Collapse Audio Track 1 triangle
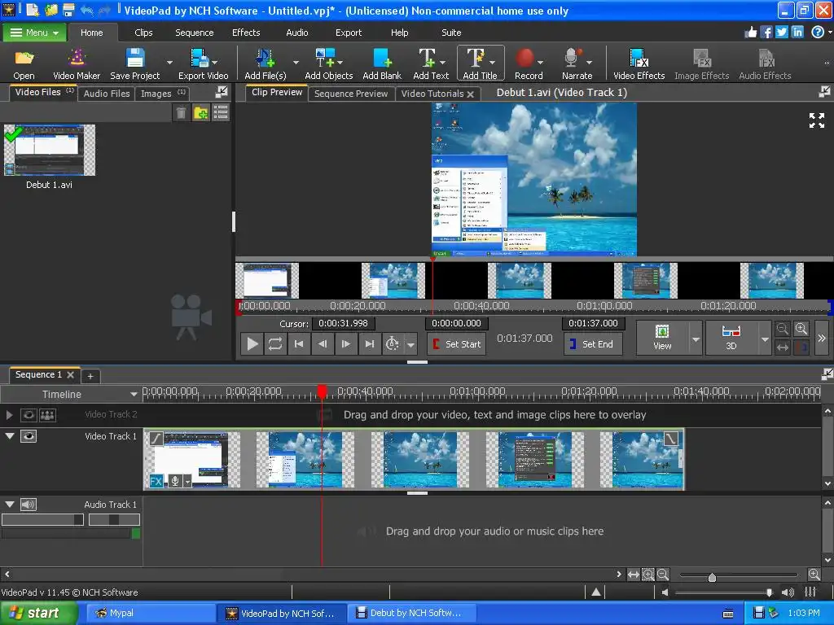The width and height of the screenshot is (834, 625). pos(10,504)
